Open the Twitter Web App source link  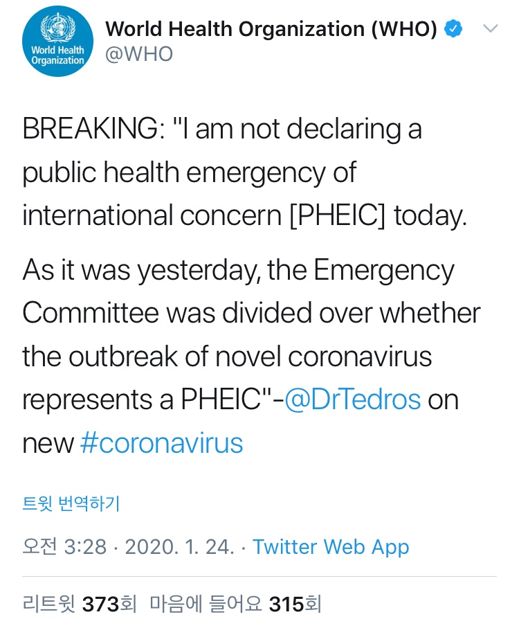331,547
